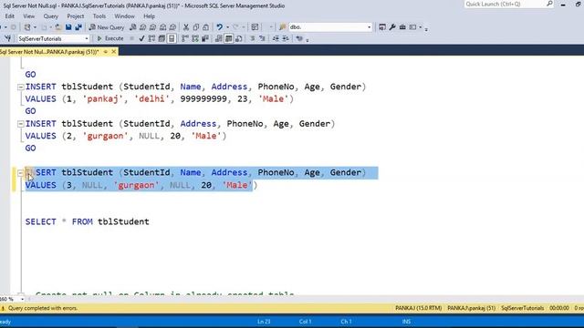584x328 pixels.
Task: Click Specify Values for Template Parameters
Action: coord(299,38)
